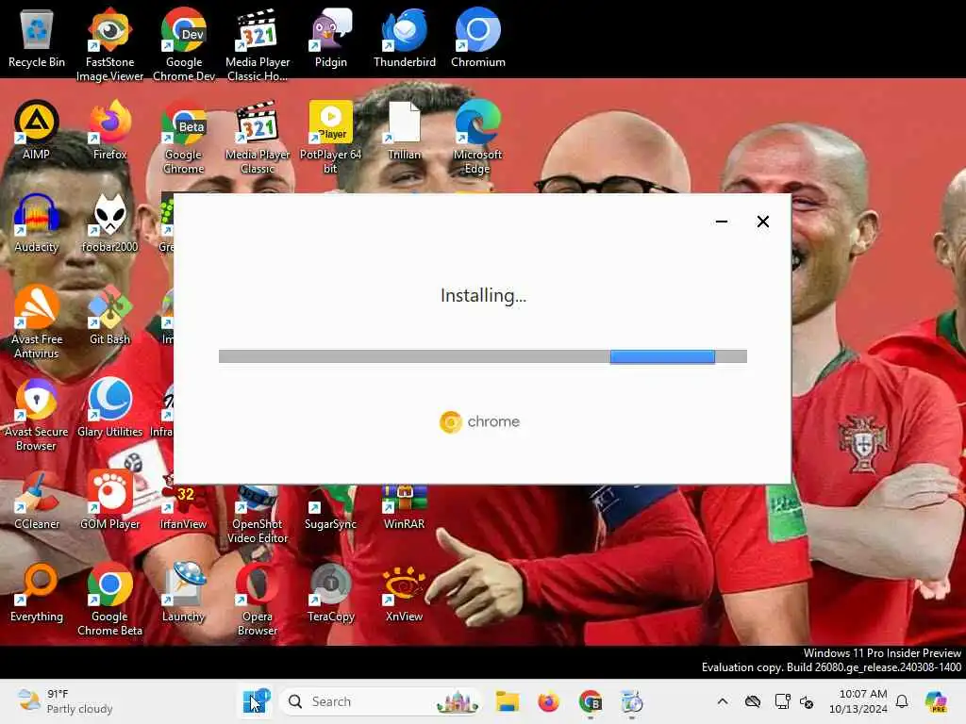Image resolution: width=966 pixels, height=724 pixels.
Task: Select the Media Player Classic shortcut
Action: [258, 137]
